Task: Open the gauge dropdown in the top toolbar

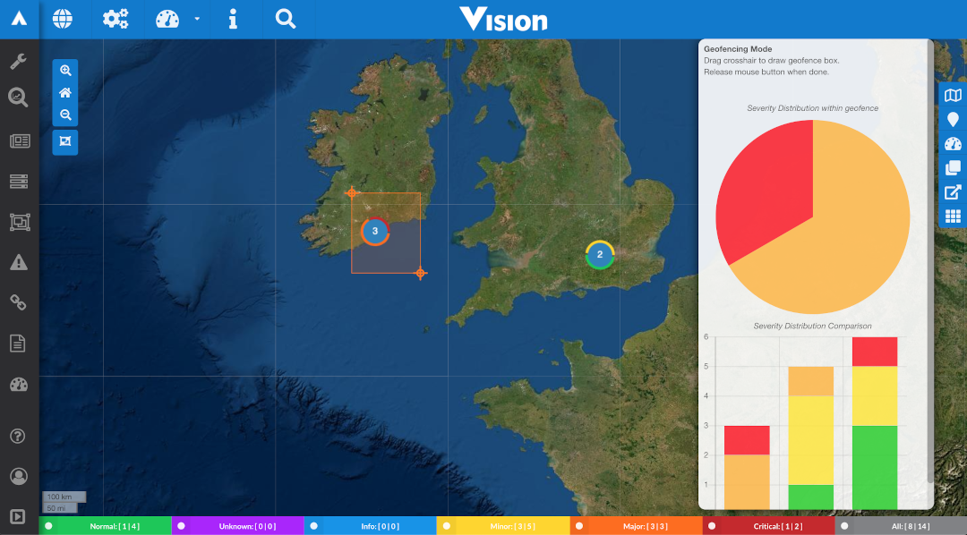Action: [195, 18]
